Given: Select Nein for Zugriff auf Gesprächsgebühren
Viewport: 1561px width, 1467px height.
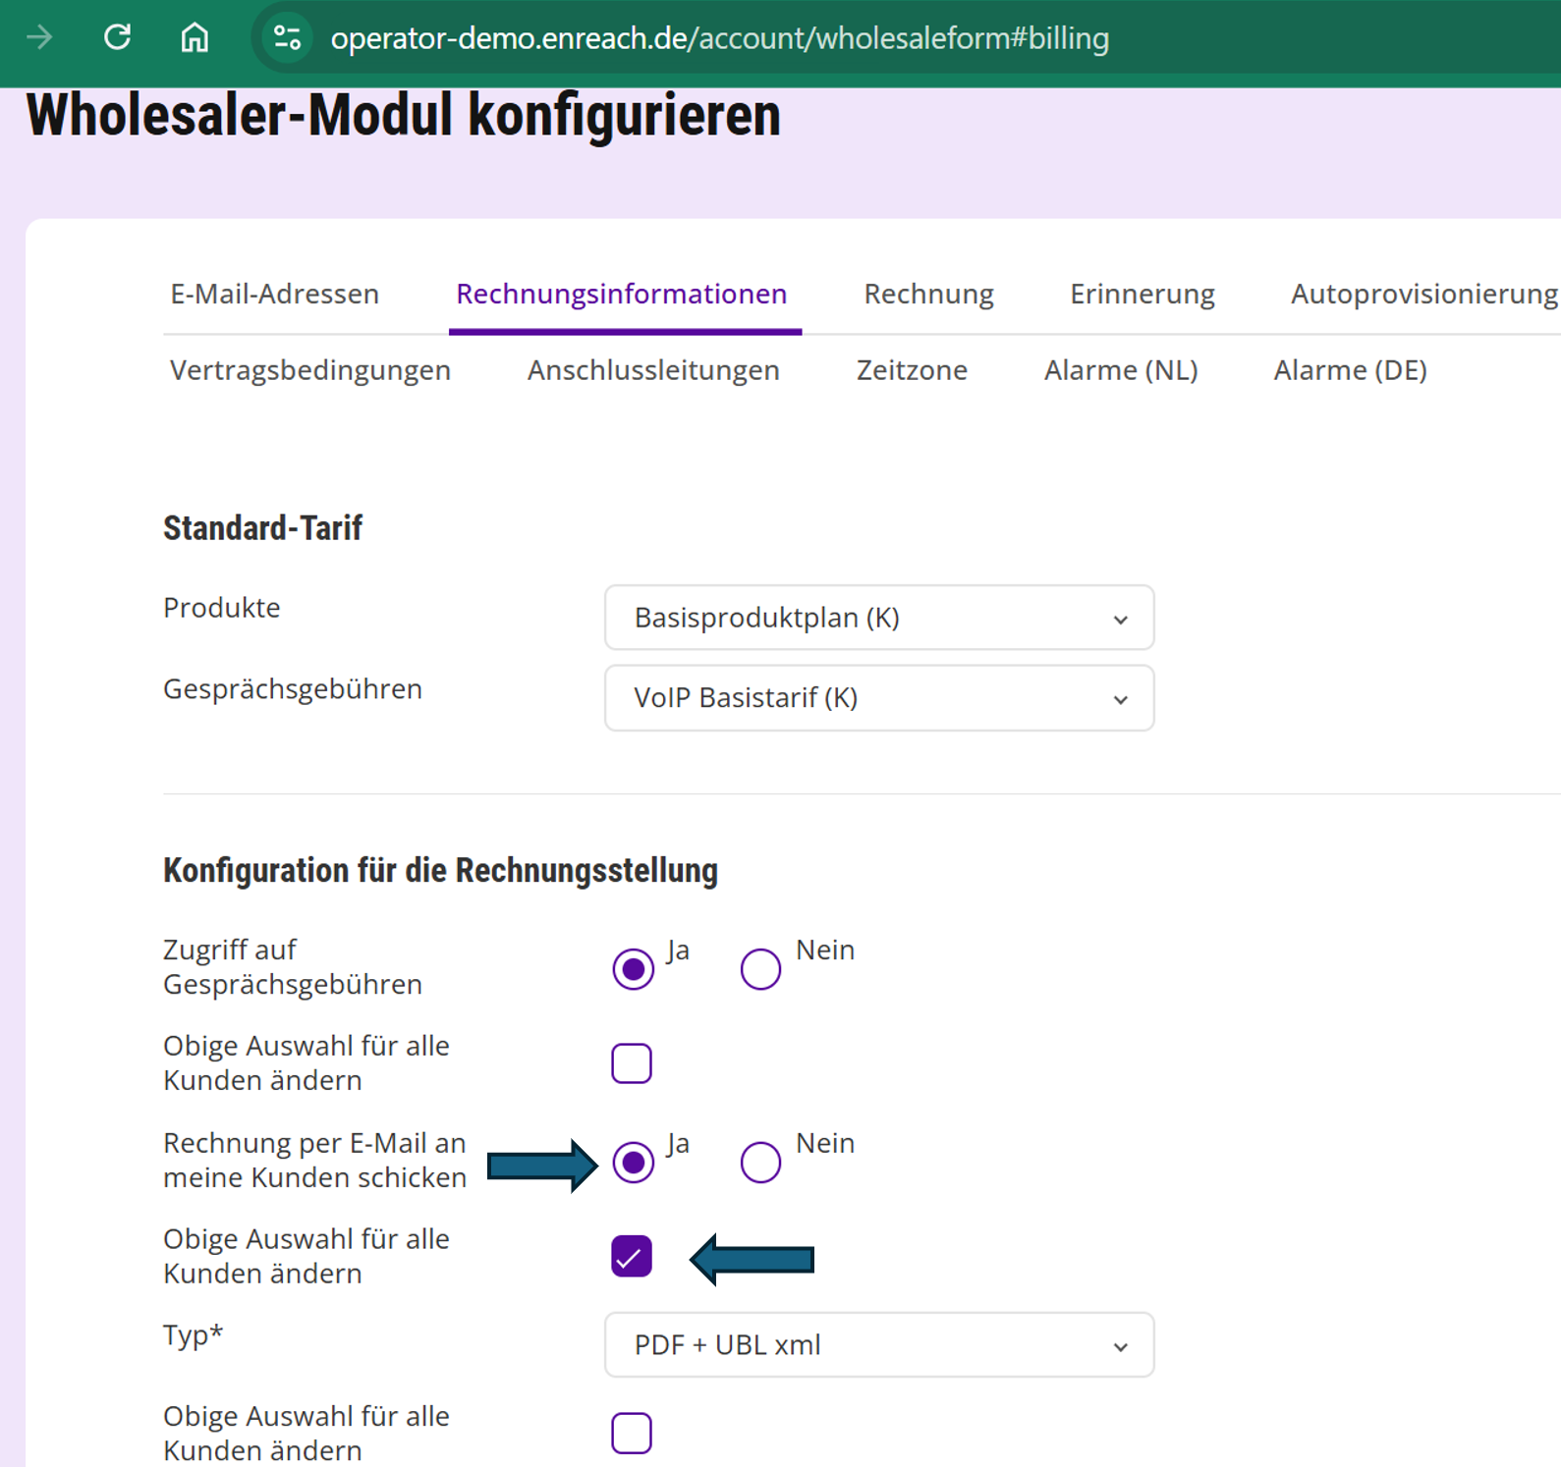Looking at the screenshot, I should (760, 969).
